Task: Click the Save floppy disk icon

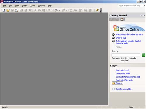Action: (12, 10)
